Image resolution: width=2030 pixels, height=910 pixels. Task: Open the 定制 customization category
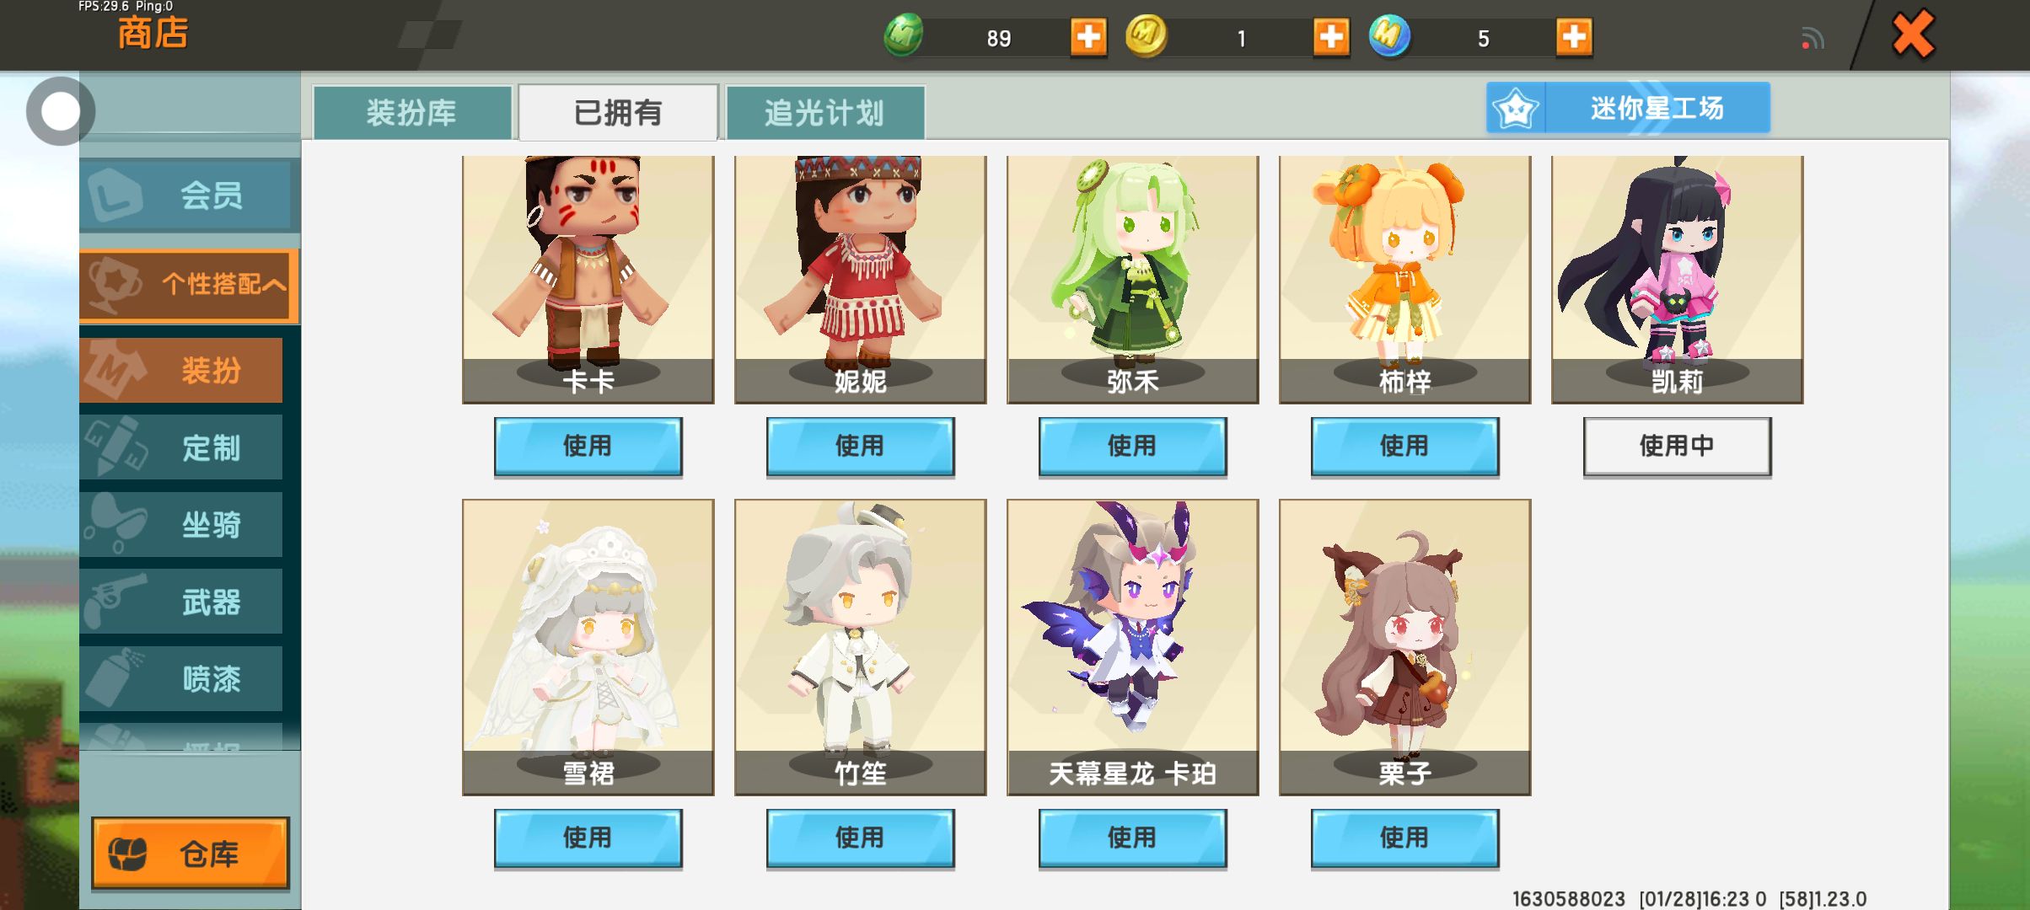click(181, 447)
